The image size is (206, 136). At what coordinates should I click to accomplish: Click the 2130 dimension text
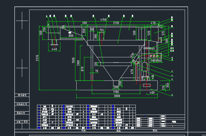(116, 23)
